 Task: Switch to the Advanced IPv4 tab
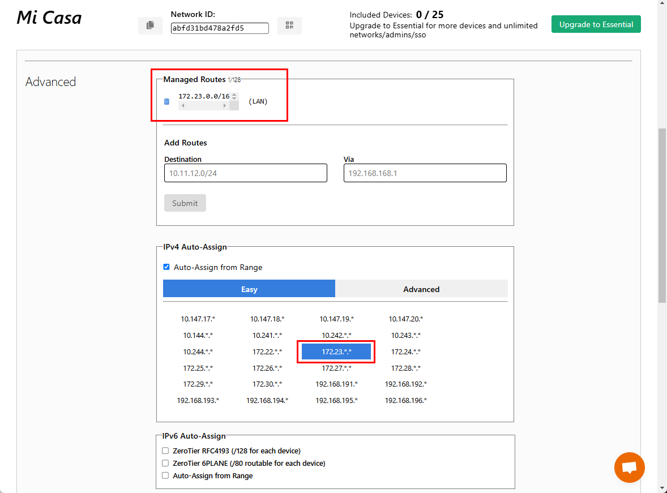421,289
